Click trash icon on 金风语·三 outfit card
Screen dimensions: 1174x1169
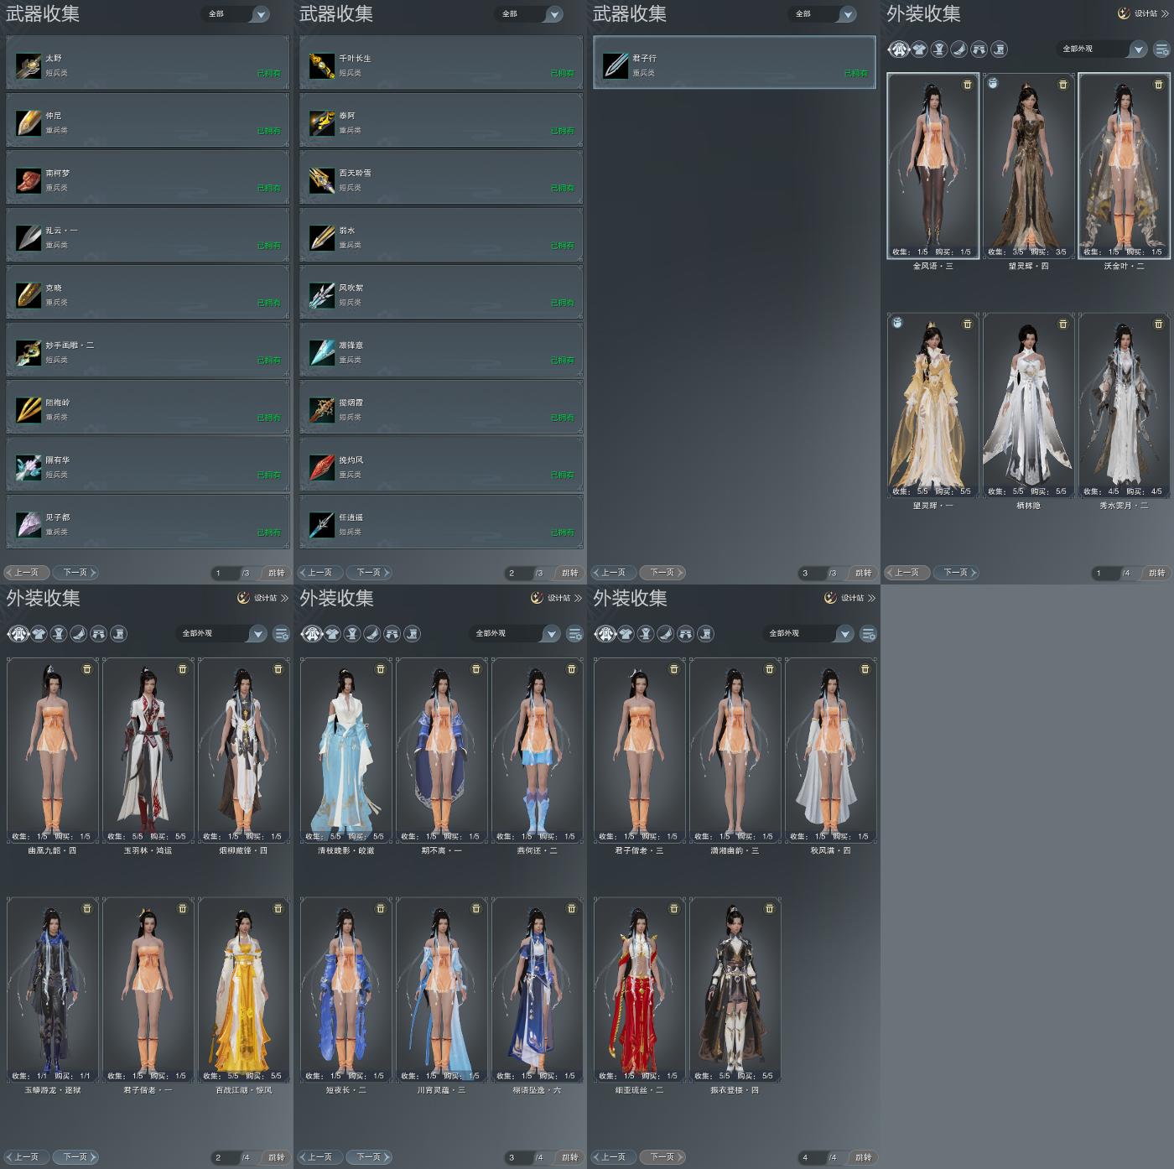[x=968, y=85]
